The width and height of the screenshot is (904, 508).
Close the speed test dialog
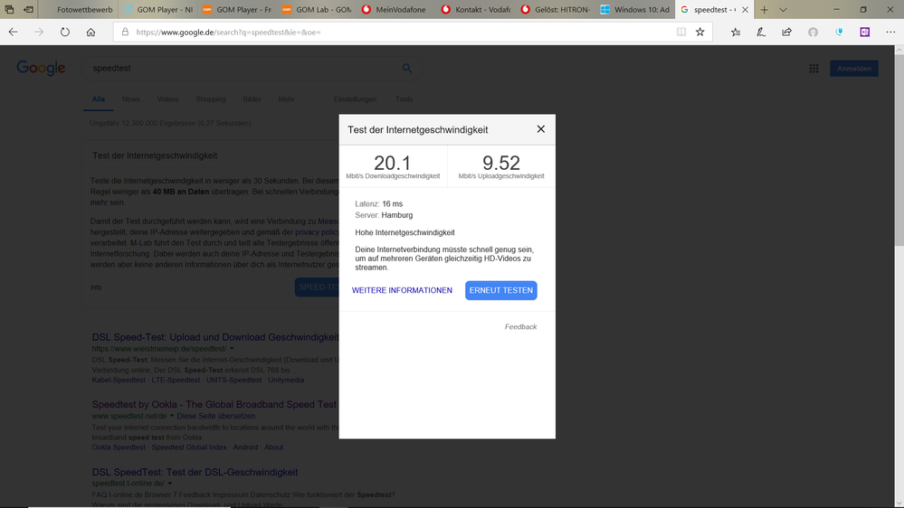point(541,129)
